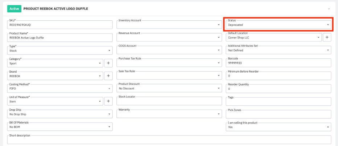Click the green Active status badge
The width and height of the screenshot is (338, 146).
pos(14,8)
